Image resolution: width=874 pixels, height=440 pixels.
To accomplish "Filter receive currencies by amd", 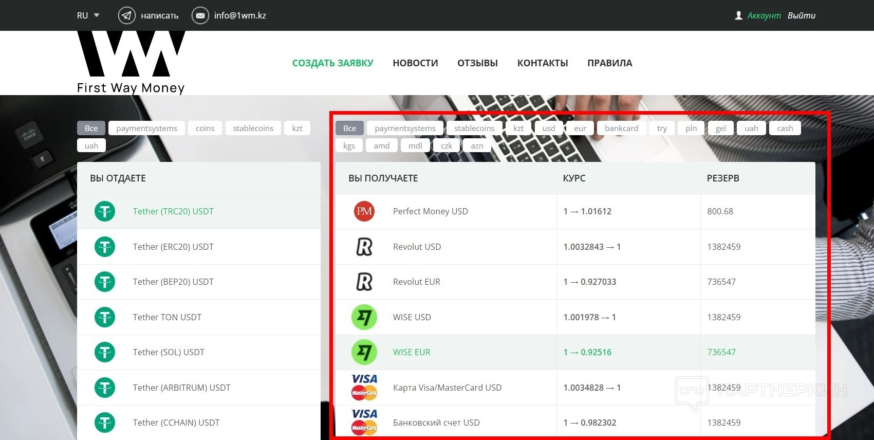I will 382,145.
